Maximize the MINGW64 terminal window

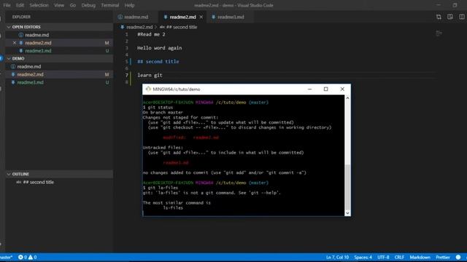click(x=326, y=89)
